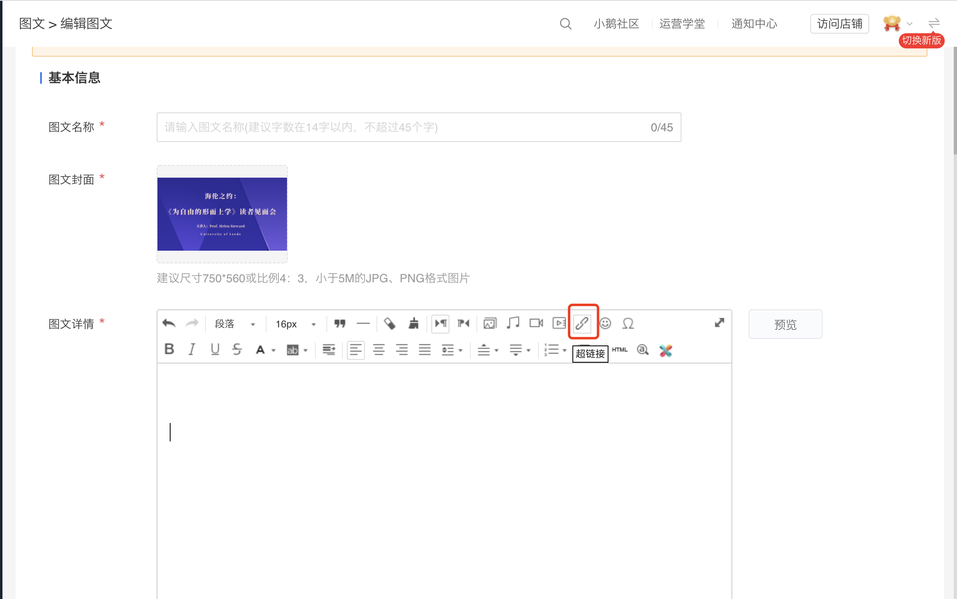Open 运营学堂 in top navigation
Viewport: 957px width, 599px height.
tap(682, 24)
